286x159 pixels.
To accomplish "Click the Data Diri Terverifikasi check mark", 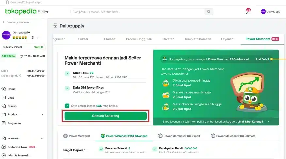I will coord(67,88).
